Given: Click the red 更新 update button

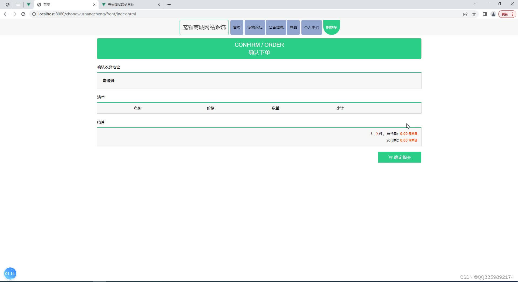Looking at the screenshot, I should [507, 14].
